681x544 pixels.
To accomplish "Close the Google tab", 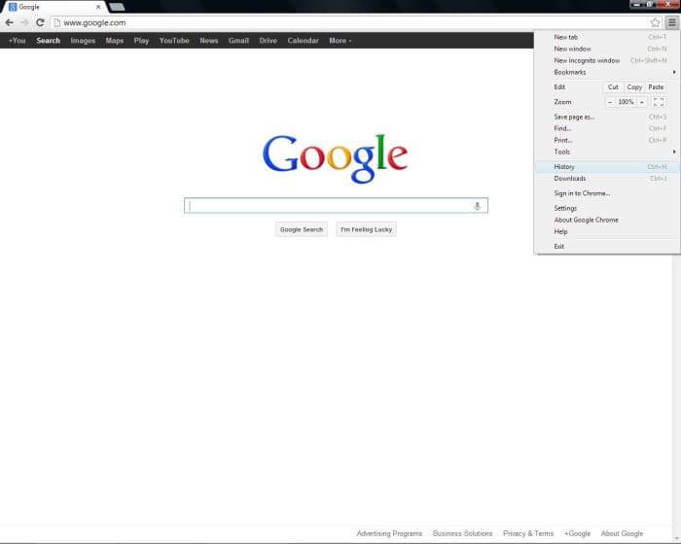I will (x=98, y=7).
